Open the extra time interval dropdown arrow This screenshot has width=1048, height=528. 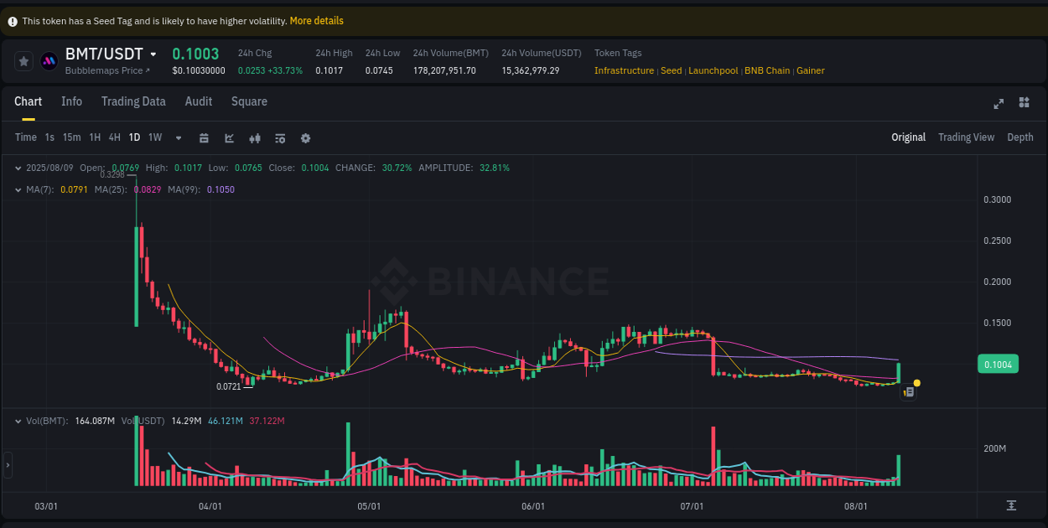(x=178, y=137)
